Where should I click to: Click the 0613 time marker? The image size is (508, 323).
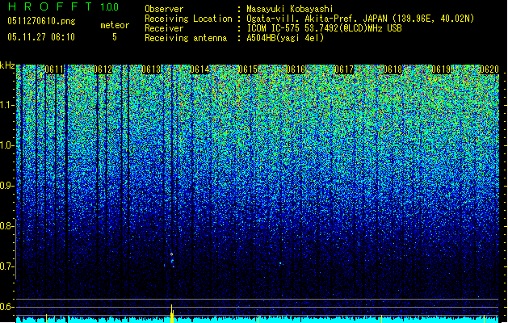[x=151, y=69]
